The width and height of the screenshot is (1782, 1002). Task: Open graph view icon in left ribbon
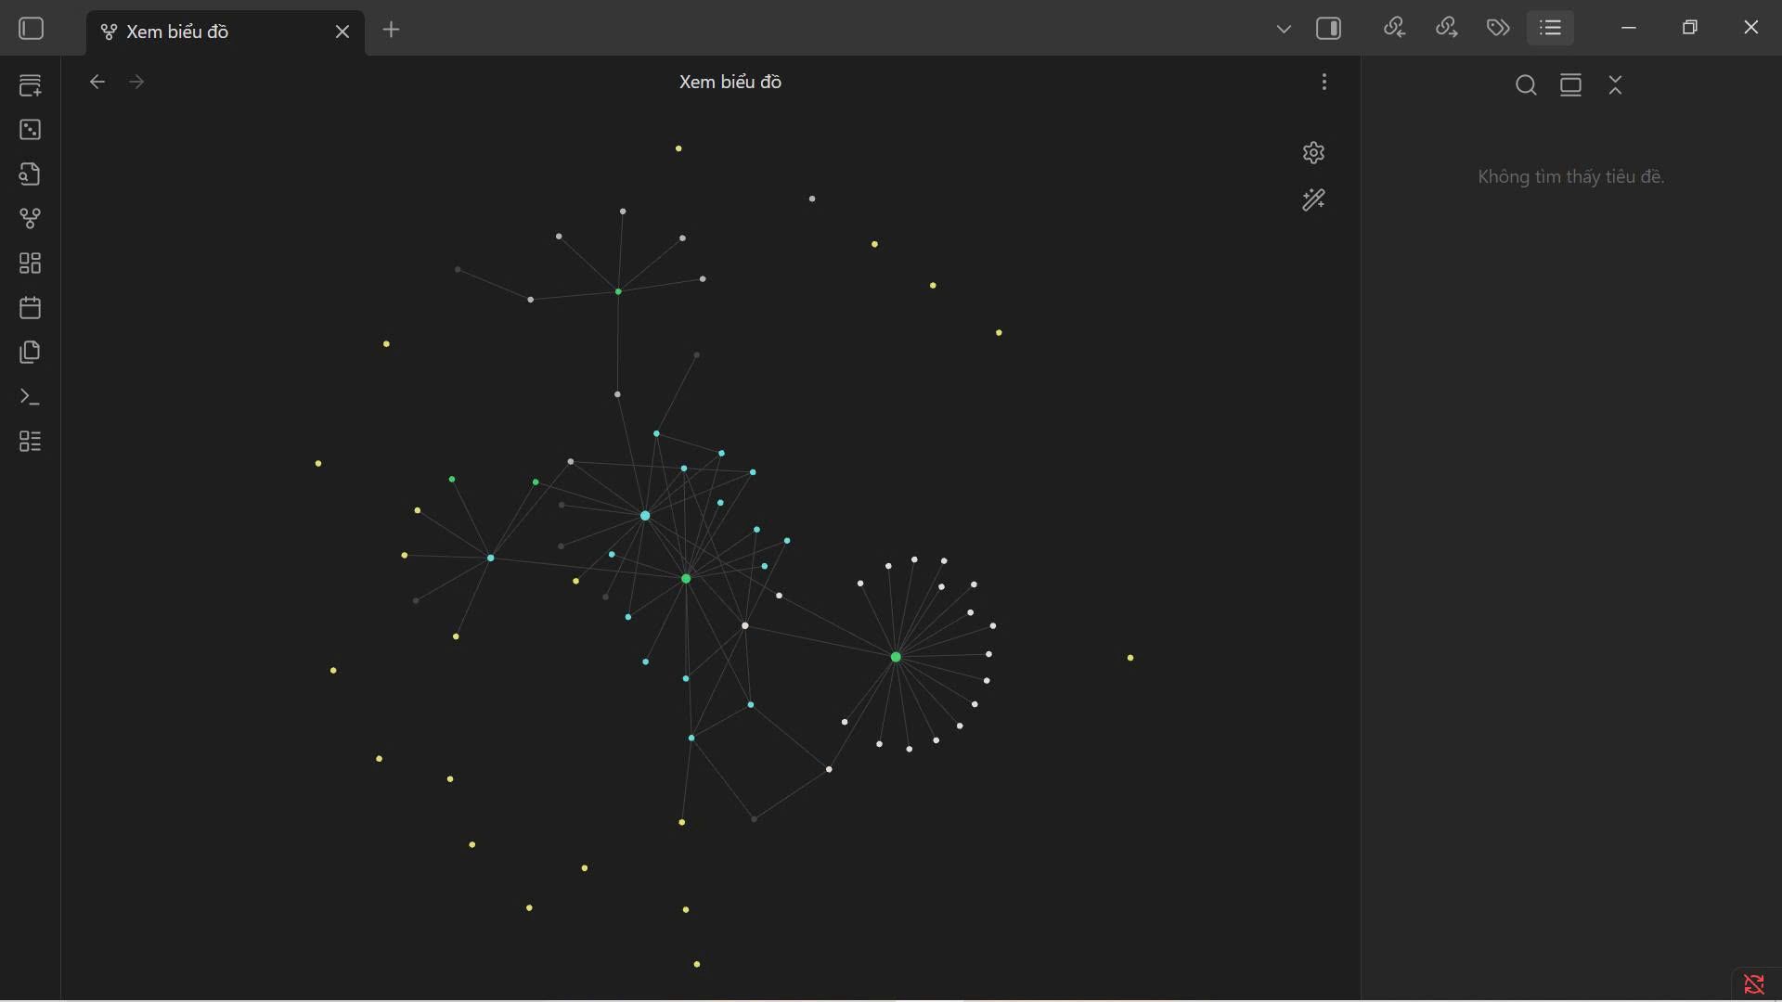pyautogui.click(x=30, y=219)
